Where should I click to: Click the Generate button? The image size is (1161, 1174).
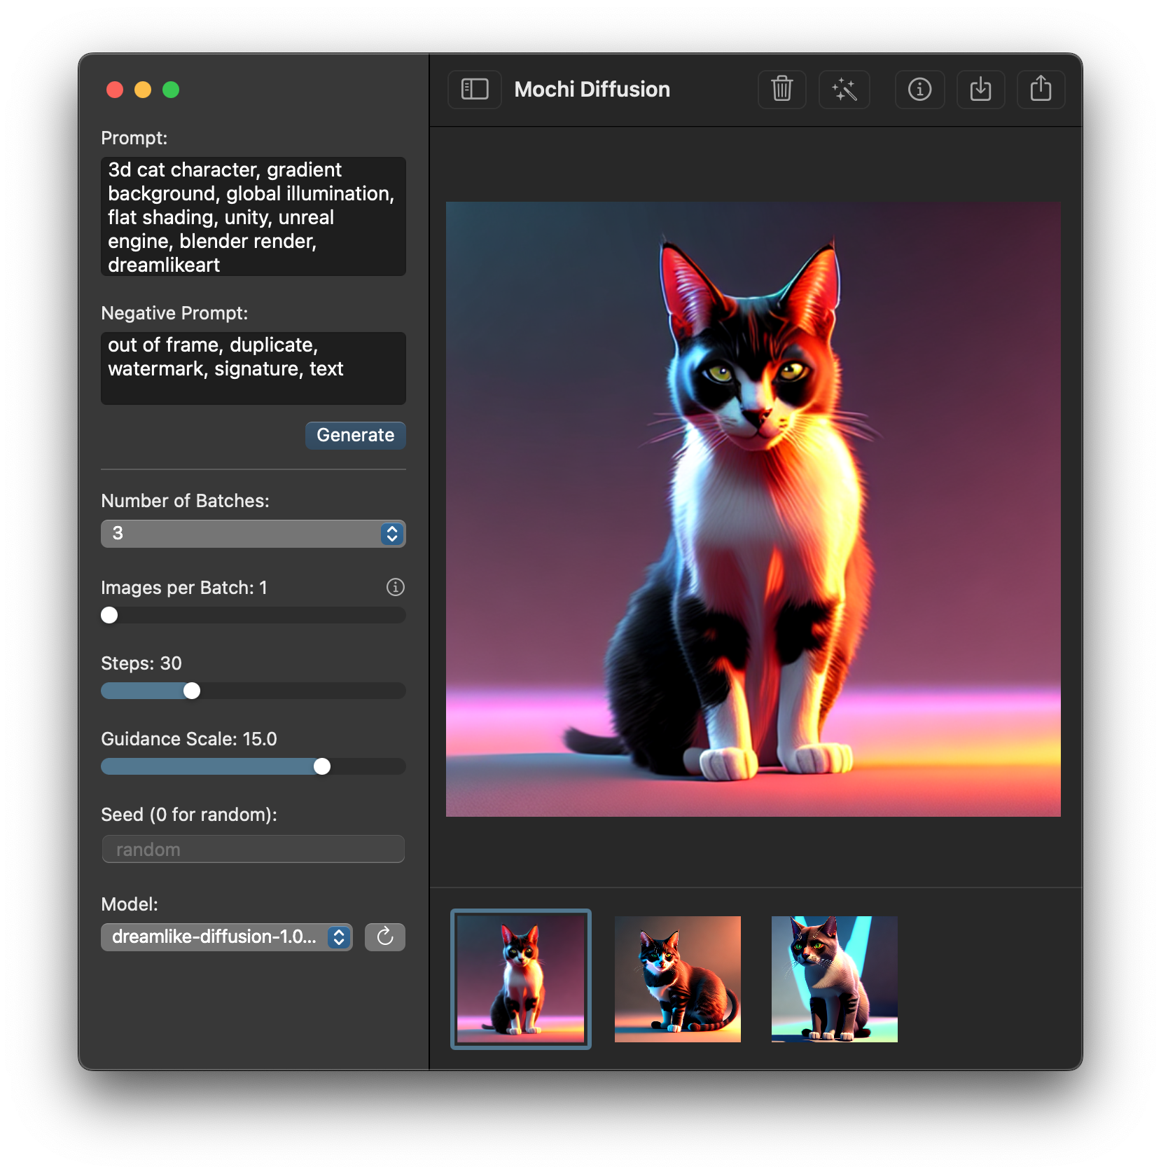click(x=356, y=435)
